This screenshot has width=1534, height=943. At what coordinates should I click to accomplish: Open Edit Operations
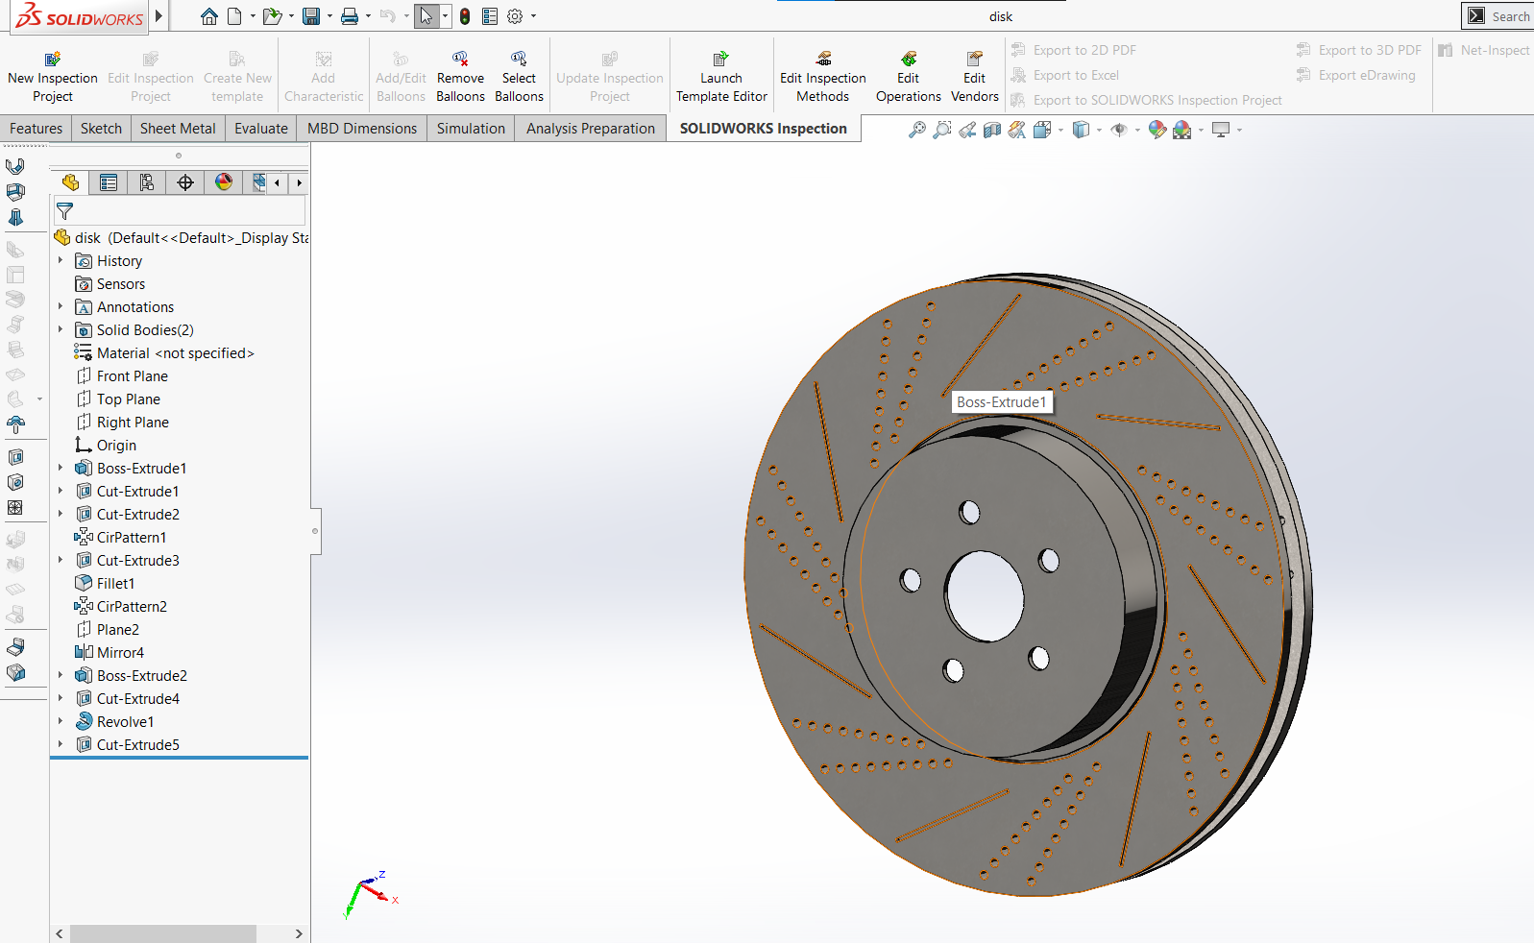pos(908,77)
